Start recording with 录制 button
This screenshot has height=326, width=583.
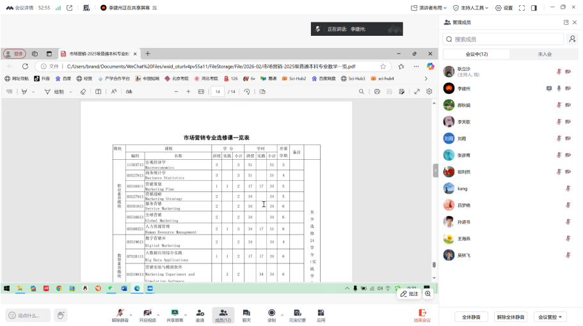pos(271,314)
